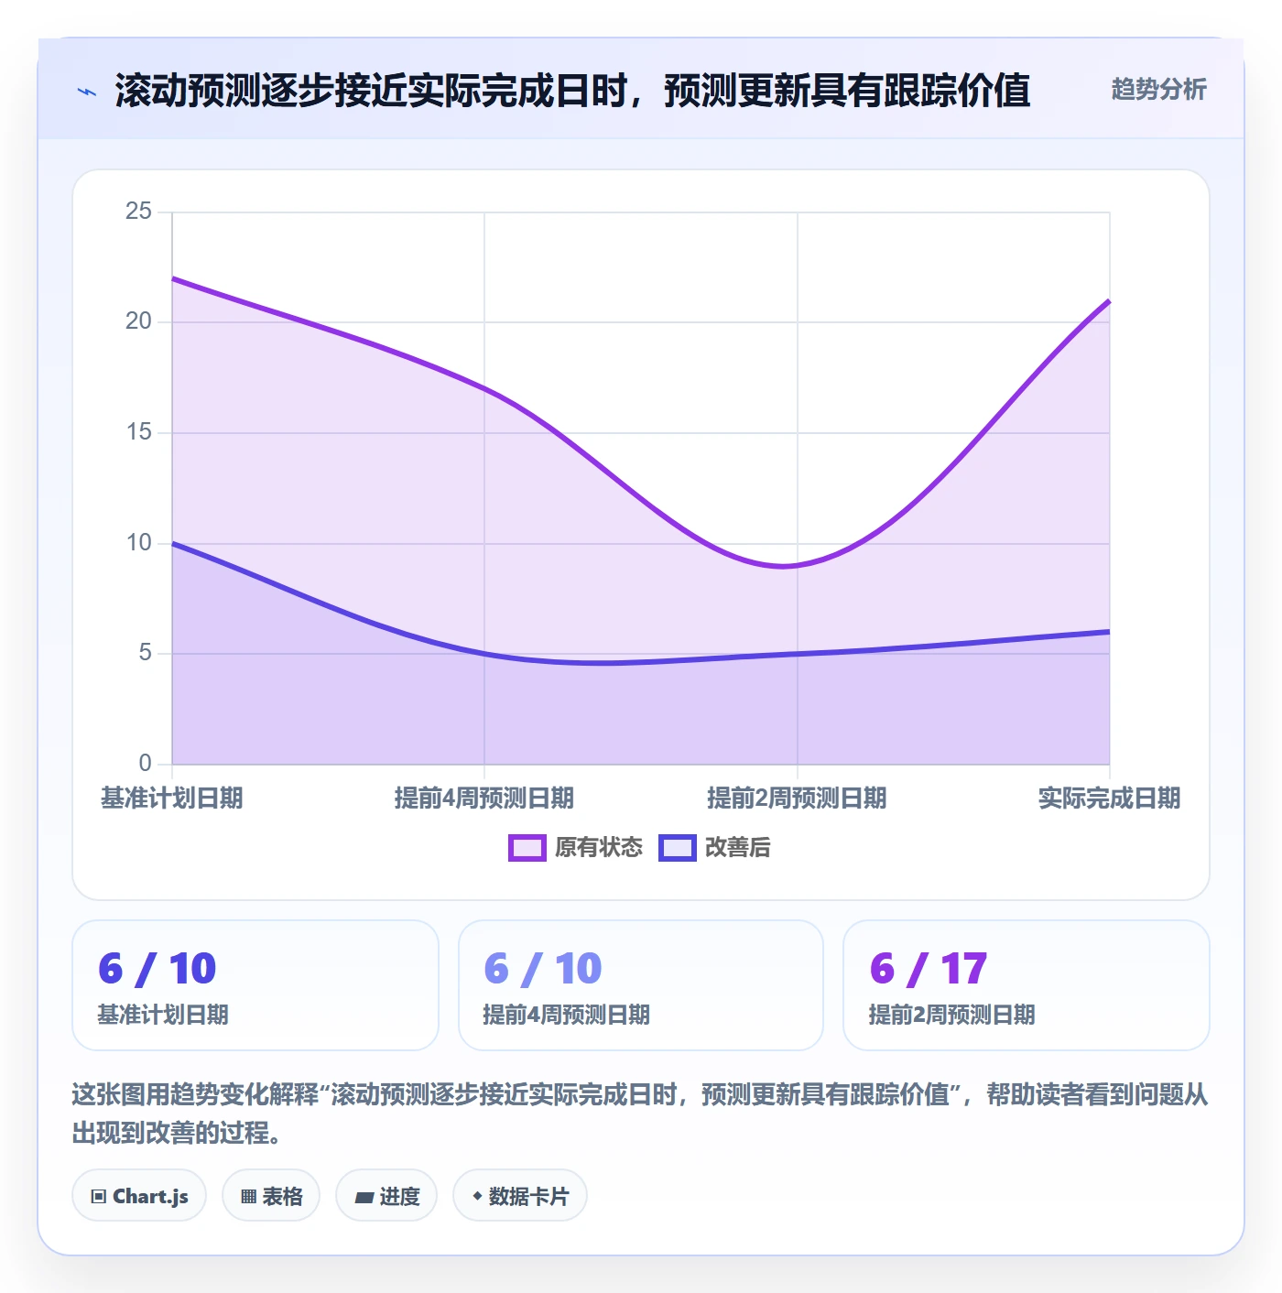Click the grid icon in the 表格 chip
The height and width of the screenshot is (1293, 1282).
pyautogui.click(x=248, y=1196)
